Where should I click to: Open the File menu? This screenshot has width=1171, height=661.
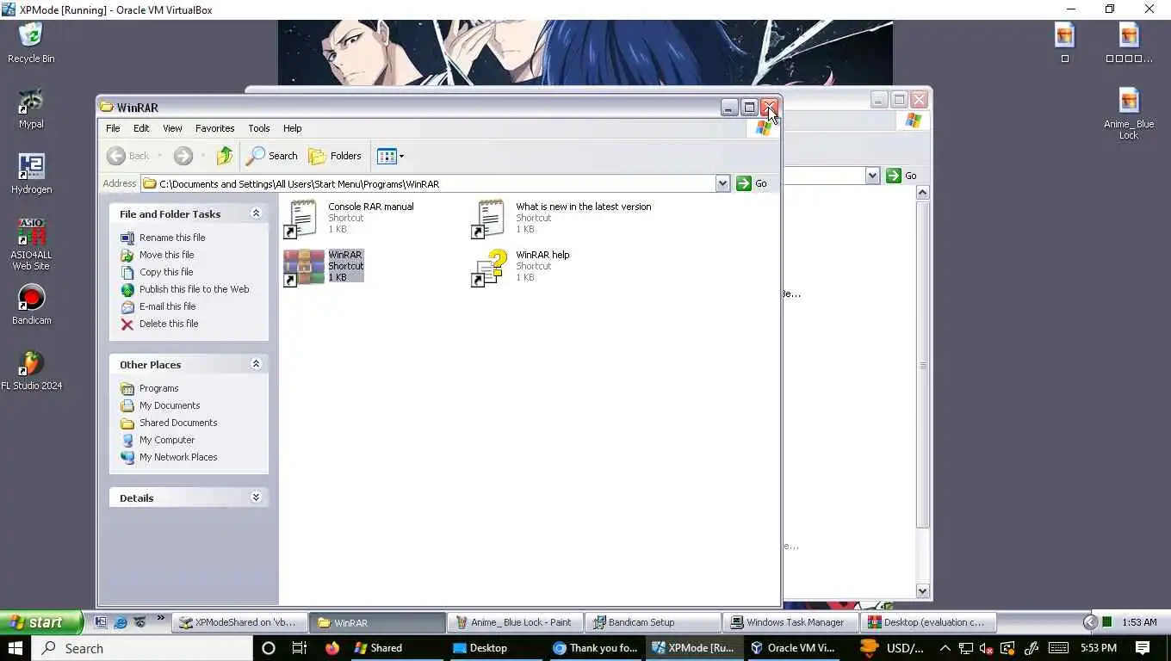coord(113,128)
